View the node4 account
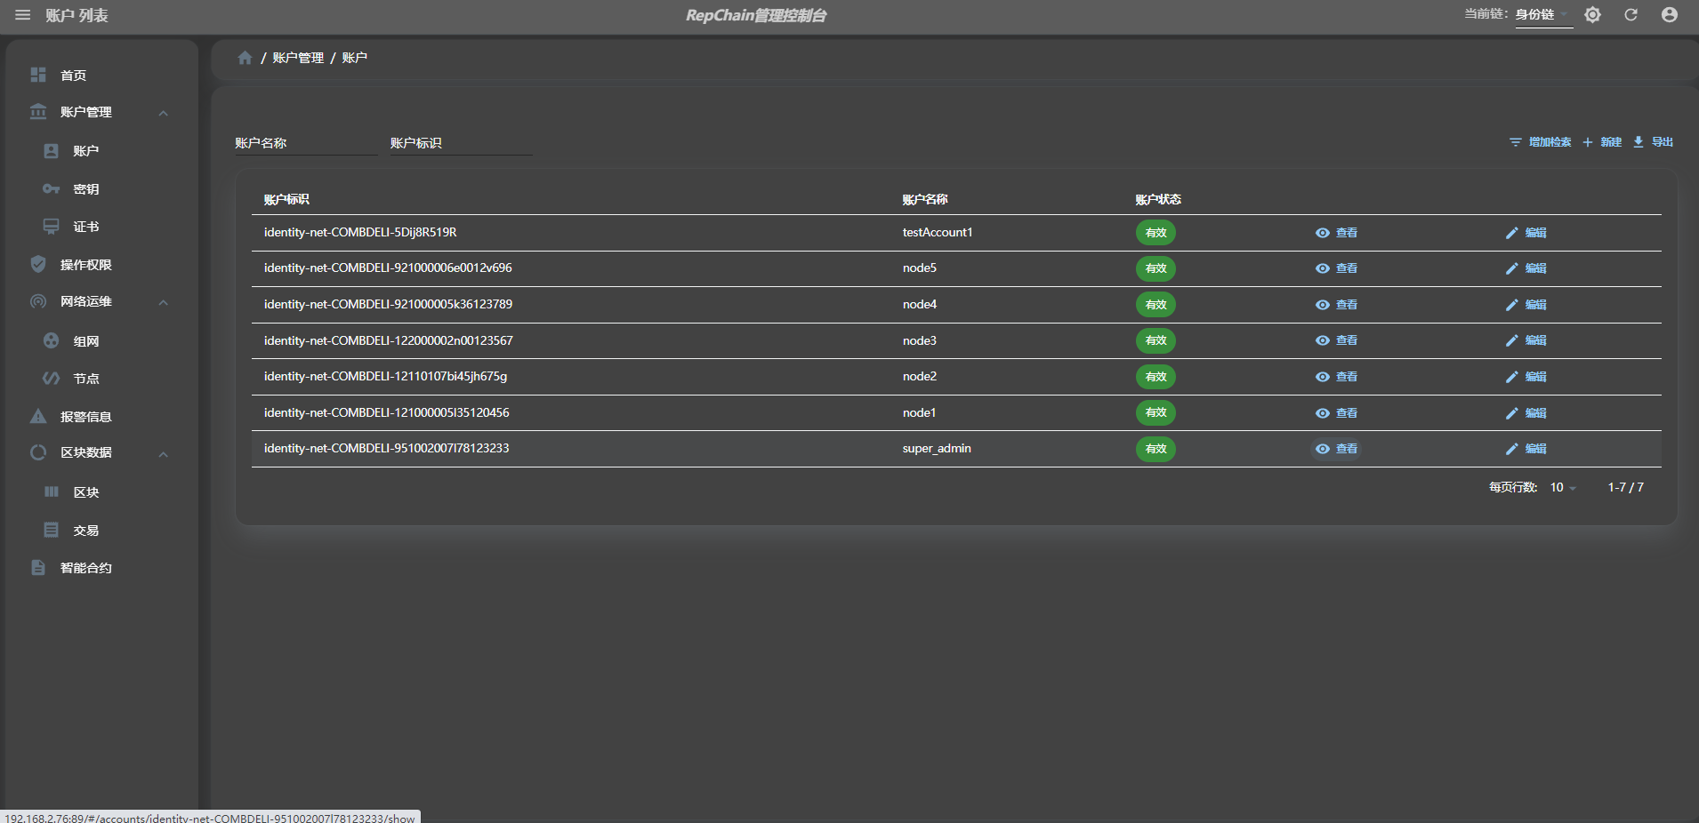Screen dimensions: 1699x823 point(1336,305)
